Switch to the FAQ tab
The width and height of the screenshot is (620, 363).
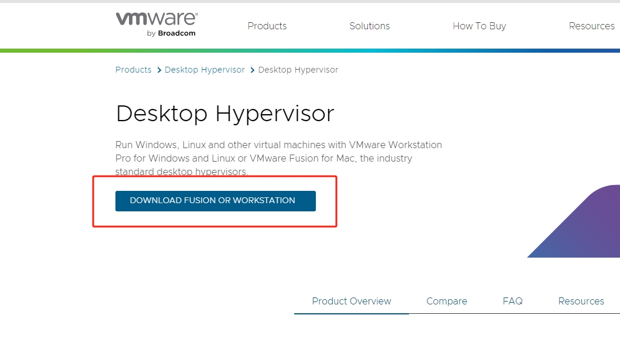click(x=512, y=302)
